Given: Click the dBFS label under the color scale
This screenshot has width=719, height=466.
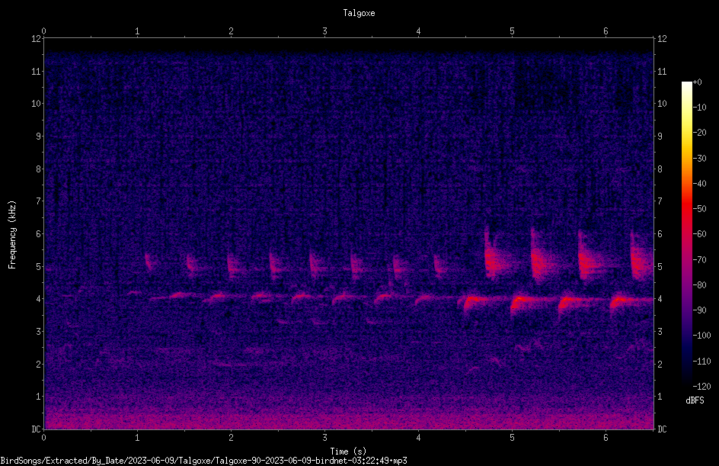Looking at the screenshot, I should click(x=695, y=400).
